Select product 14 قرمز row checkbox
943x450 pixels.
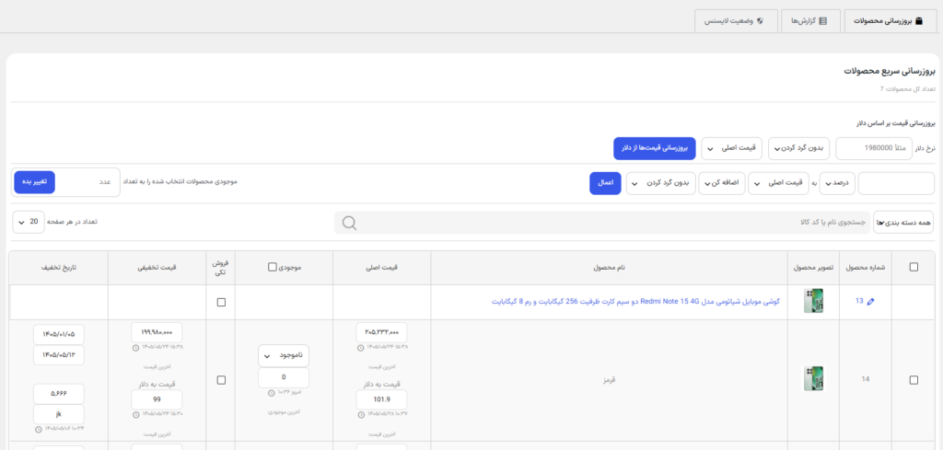914,380
